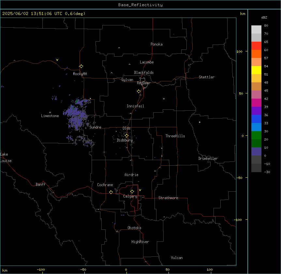The image size is (281, 274).
Task: Select the Didsbury map label
Action: tap(125, 140)
